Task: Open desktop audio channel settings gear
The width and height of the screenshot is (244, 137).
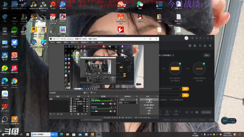Action: click(115, 111)
